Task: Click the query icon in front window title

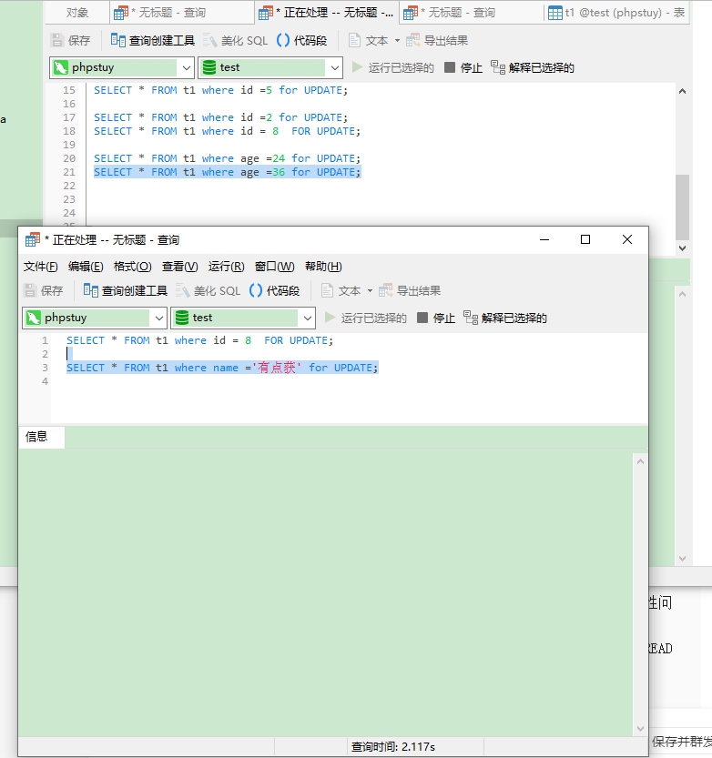Action: click(33, 239)
